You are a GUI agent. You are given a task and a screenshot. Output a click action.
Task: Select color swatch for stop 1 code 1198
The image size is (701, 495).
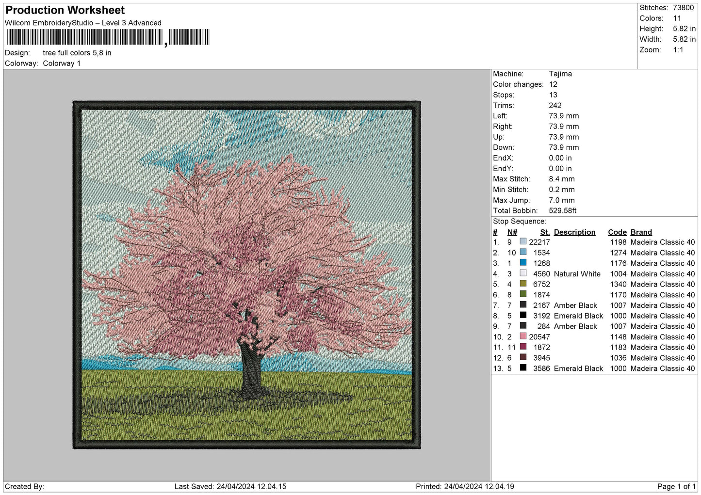[523, 241]
